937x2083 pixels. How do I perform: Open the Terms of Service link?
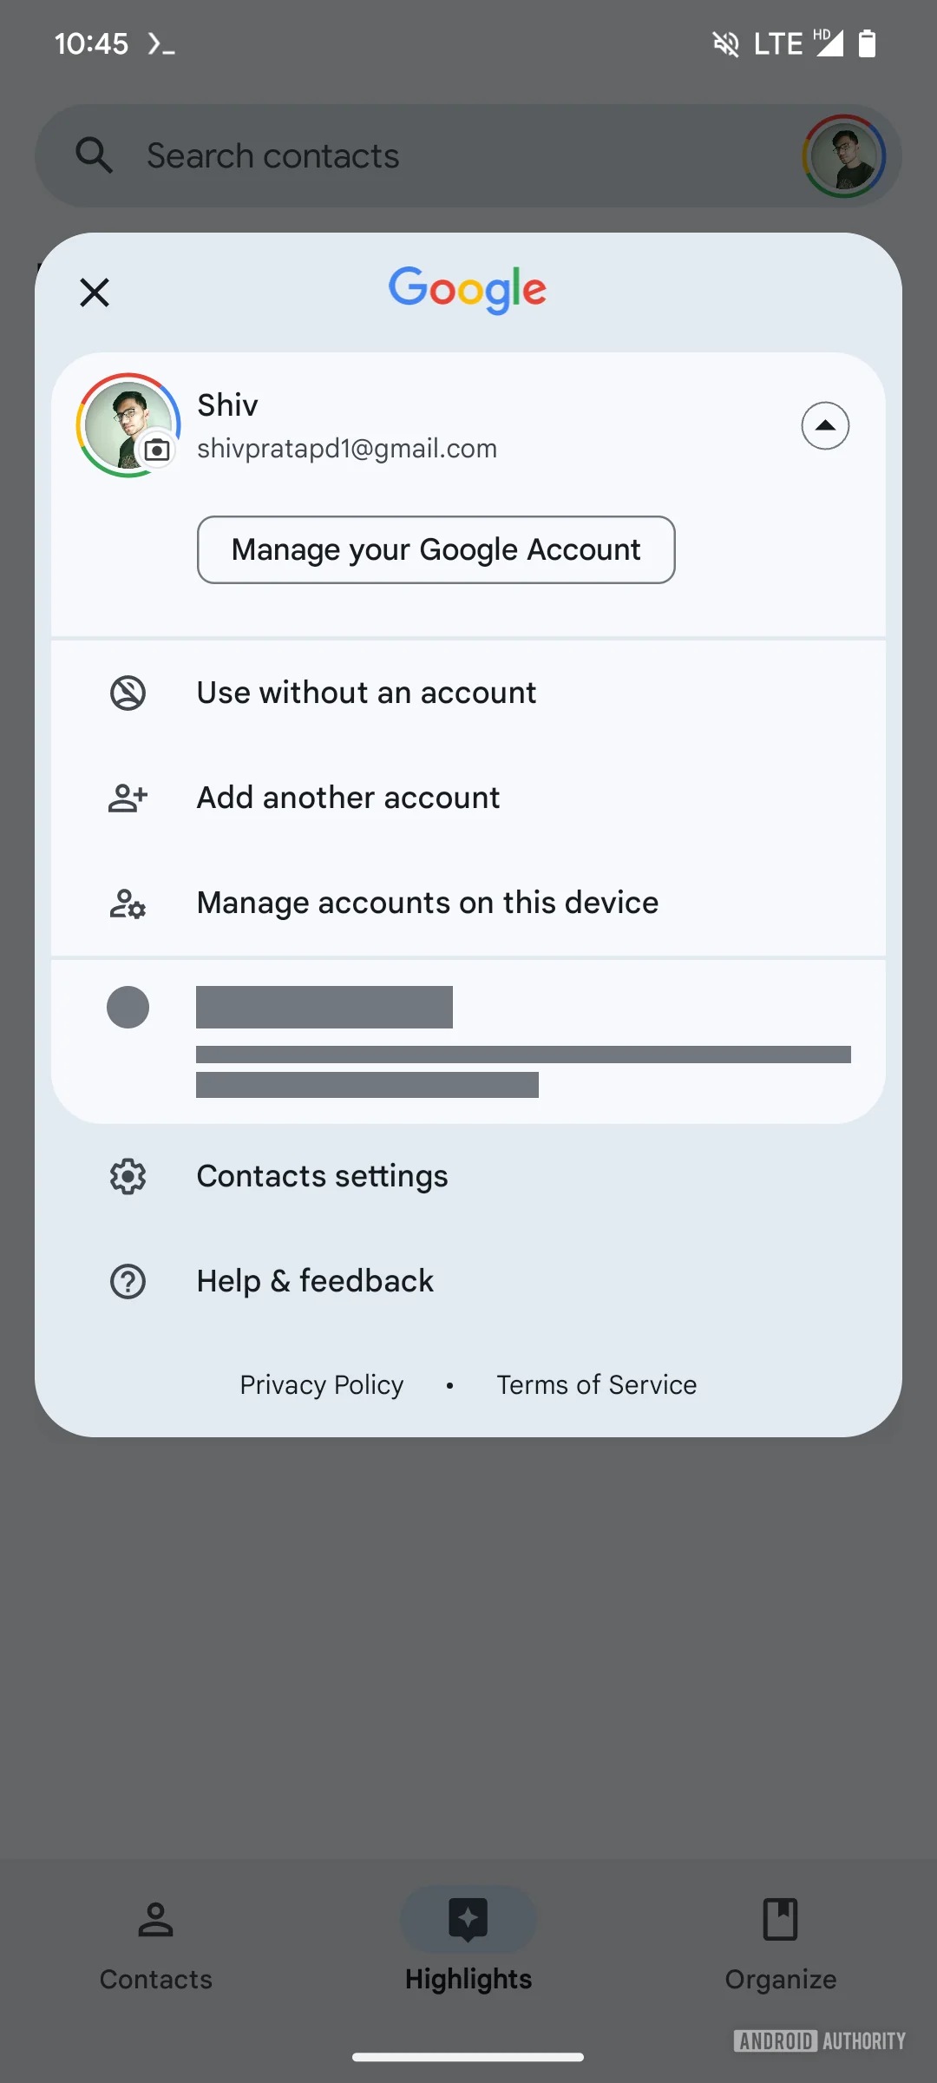[x=596, y=1384]
